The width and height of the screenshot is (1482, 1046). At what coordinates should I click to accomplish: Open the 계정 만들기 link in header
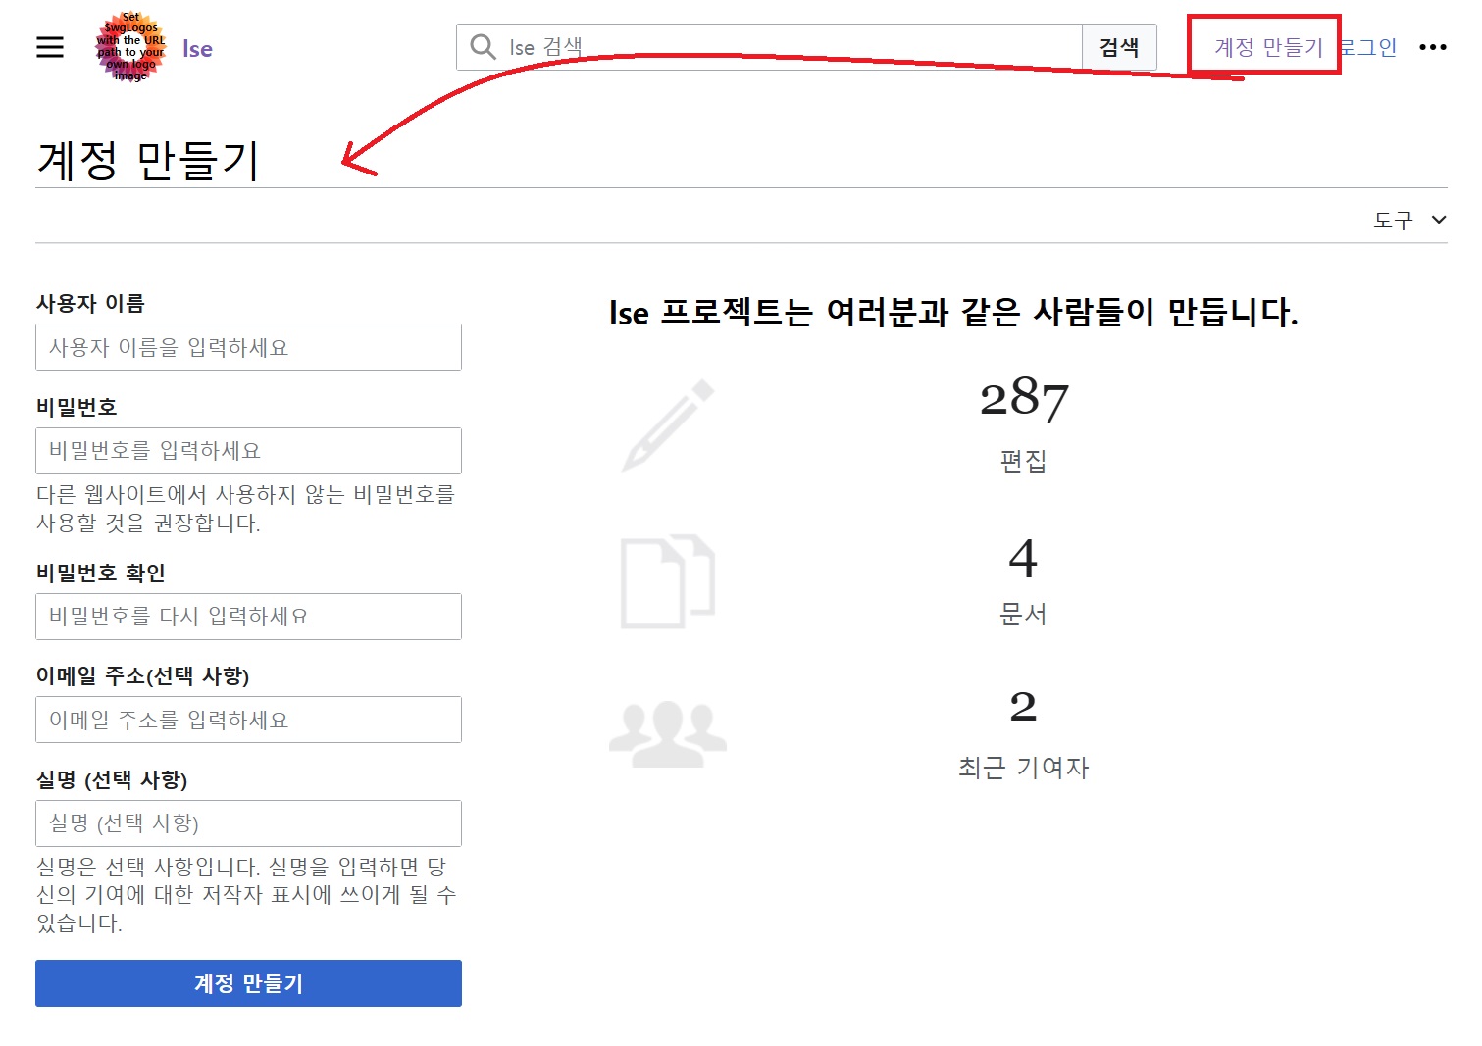[1268, 47]
